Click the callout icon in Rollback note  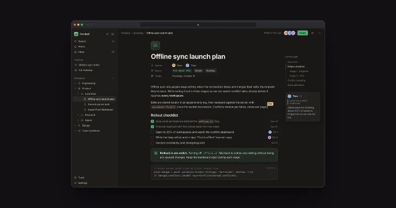tap(156, 153)
